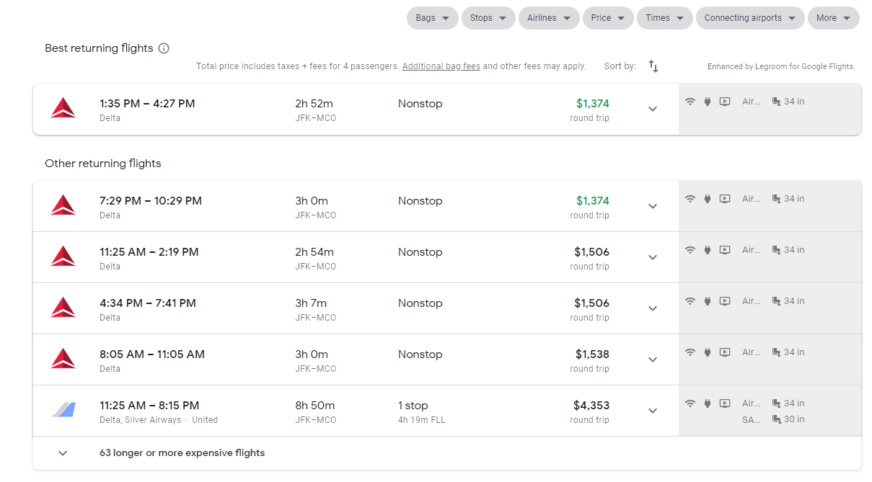Click Enhanced by Legroom for Google Flights

781,66
